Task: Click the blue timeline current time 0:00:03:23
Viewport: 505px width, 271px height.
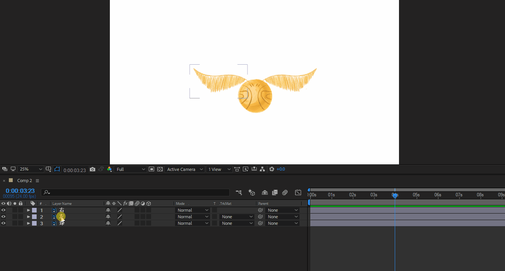Action: tap(20, 191)
